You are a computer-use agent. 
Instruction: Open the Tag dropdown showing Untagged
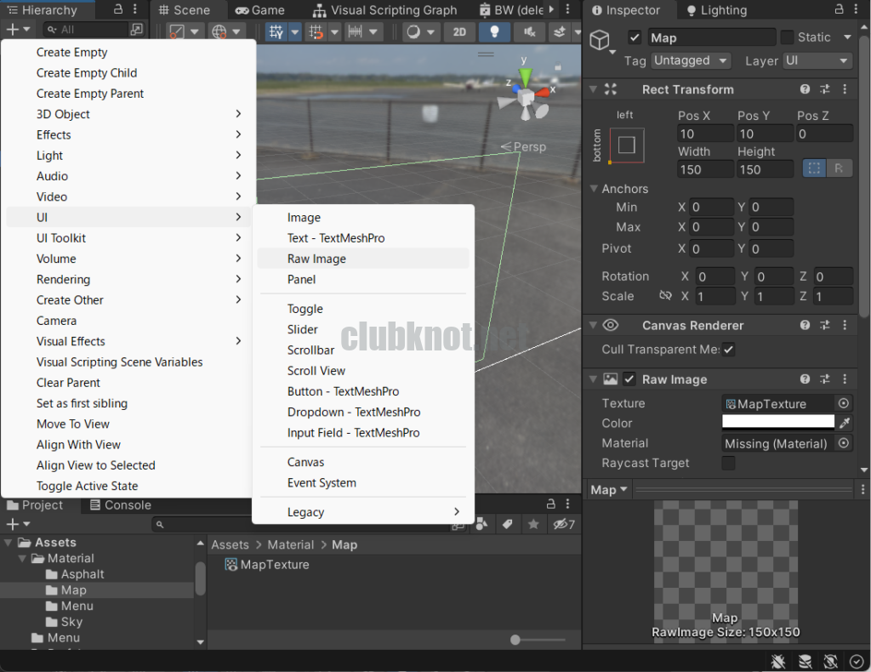(691, 60)
